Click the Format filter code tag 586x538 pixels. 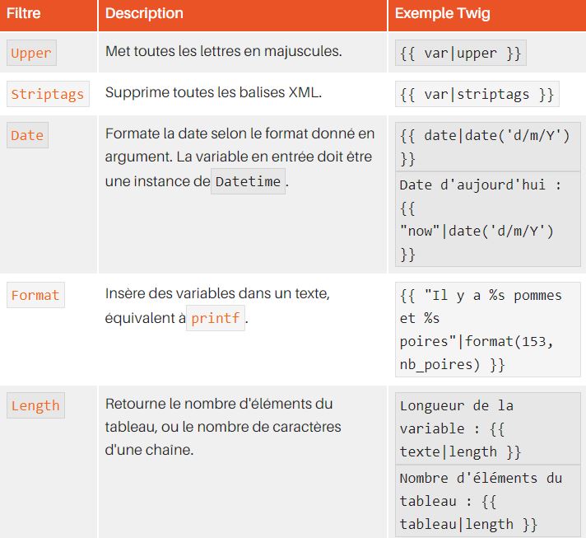pyautogui.click(x=35, y=295)
